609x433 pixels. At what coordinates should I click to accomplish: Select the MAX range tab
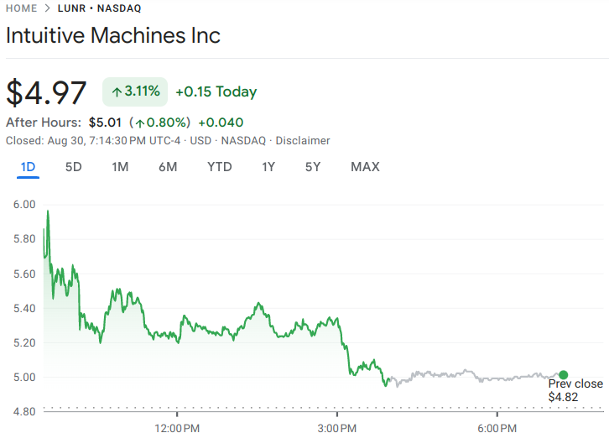tap(365, 167)
